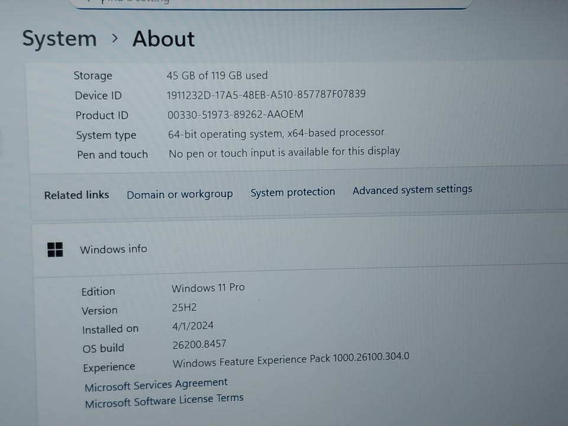
Task: Click the Device ID label
Action: click(98, 96)
